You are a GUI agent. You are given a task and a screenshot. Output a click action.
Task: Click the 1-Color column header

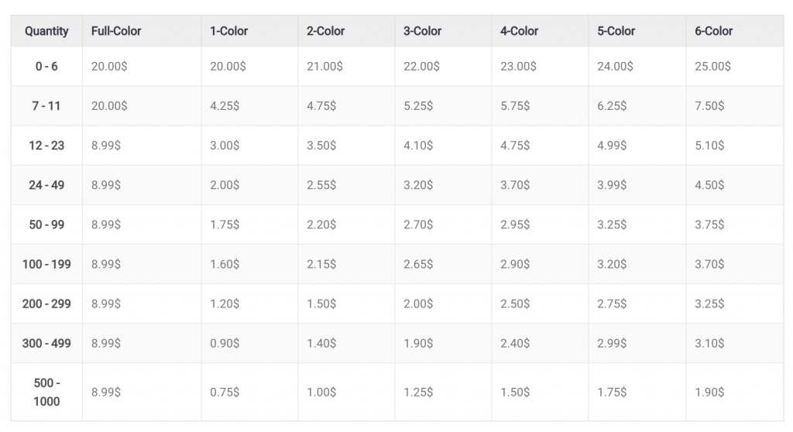click(228, 31)
